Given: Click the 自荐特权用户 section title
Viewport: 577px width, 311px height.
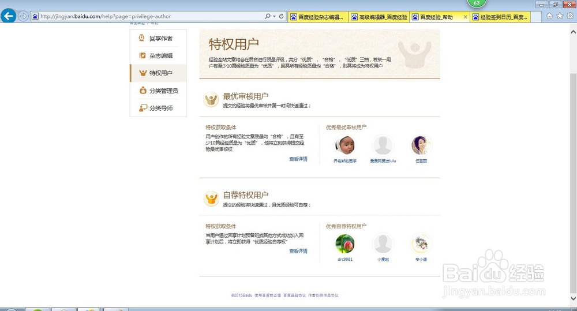Looking at the screenshot, I should point(245,195).
